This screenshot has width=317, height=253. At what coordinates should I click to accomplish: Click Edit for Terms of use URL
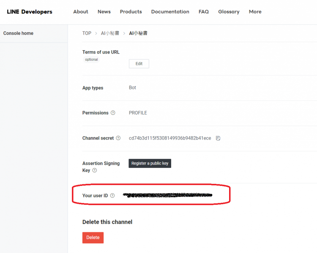(x=139, y=64)
